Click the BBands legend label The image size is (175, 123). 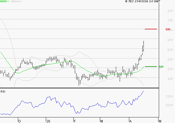16,1
